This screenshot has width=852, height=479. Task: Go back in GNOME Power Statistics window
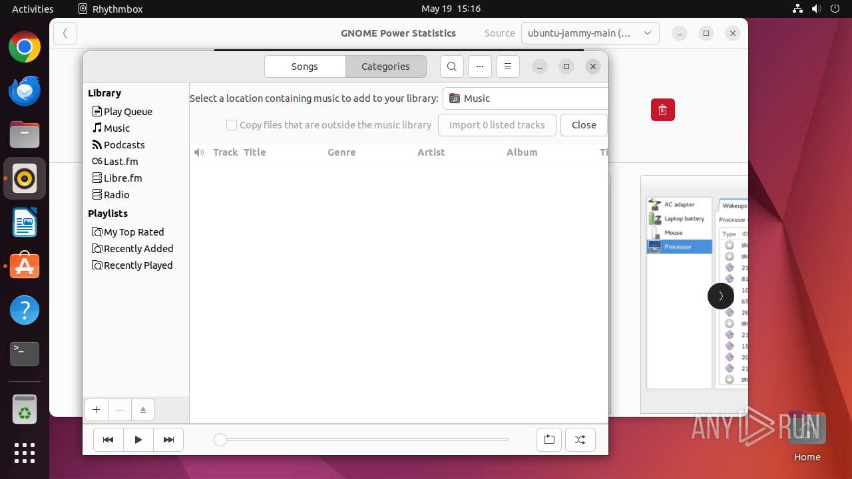tap(65, 33)
